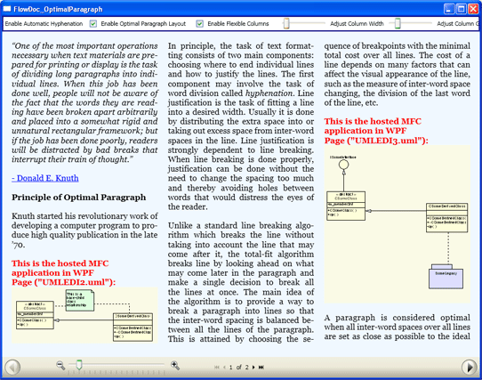Click heading Principle of Optimal Paragraph

pos(78,198)
